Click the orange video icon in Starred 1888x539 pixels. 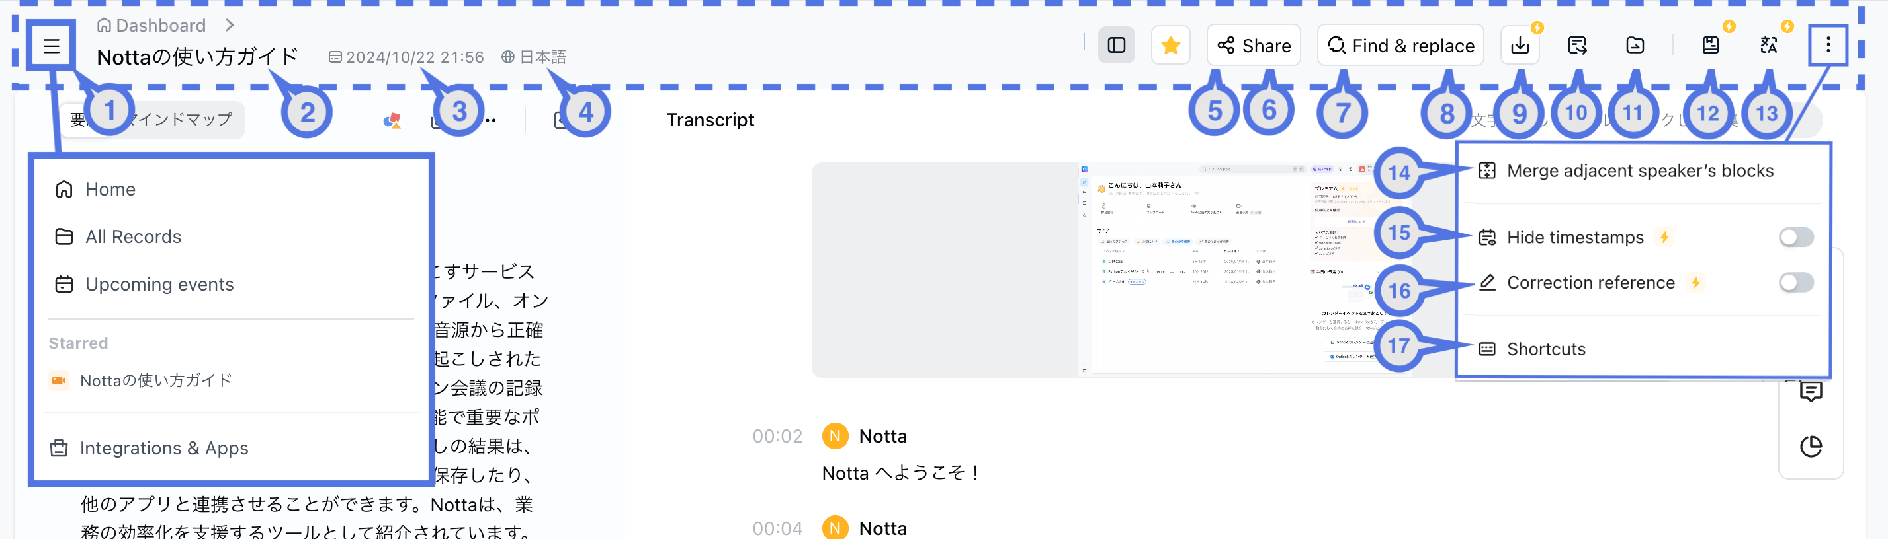[x=60, y=380]
